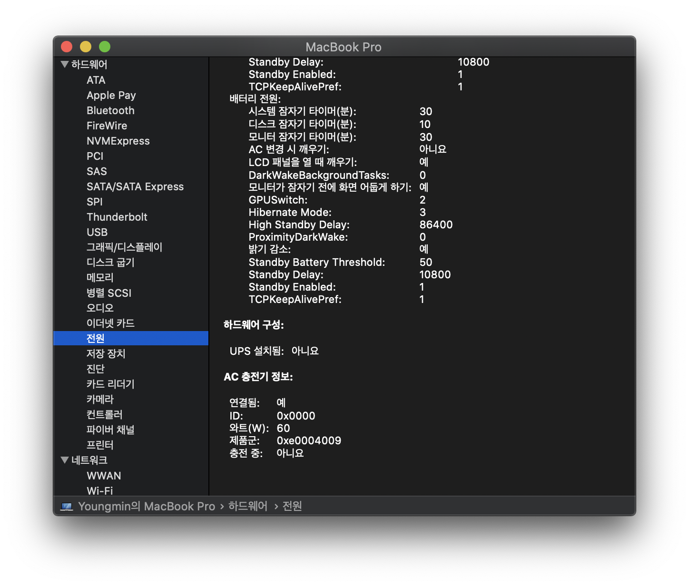Select SAS in the hardware list
The height and width of the screenshot is (586, 689).
(97, 171)
